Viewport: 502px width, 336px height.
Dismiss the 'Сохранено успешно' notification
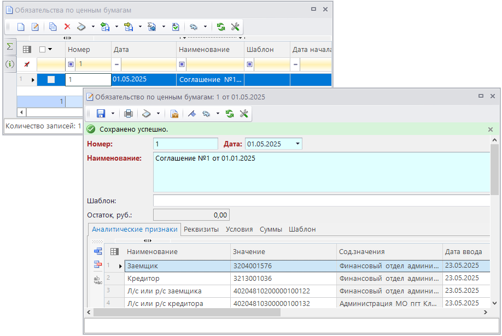(x=491, y=129)
